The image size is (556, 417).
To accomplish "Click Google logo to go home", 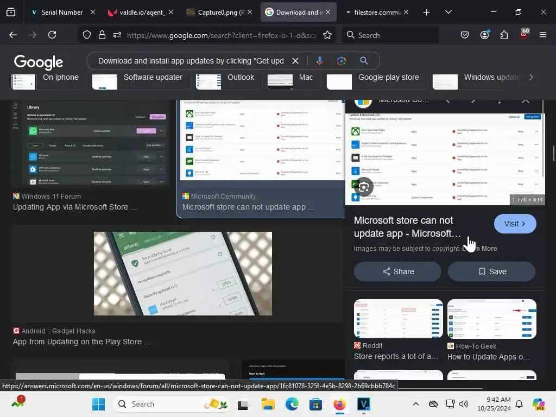I will click(x=39, y=62).
